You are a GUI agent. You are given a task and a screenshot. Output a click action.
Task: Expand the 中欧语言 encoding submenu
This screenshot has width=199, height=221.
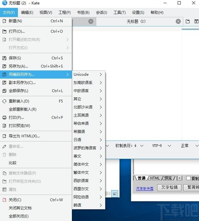(89, 91)
